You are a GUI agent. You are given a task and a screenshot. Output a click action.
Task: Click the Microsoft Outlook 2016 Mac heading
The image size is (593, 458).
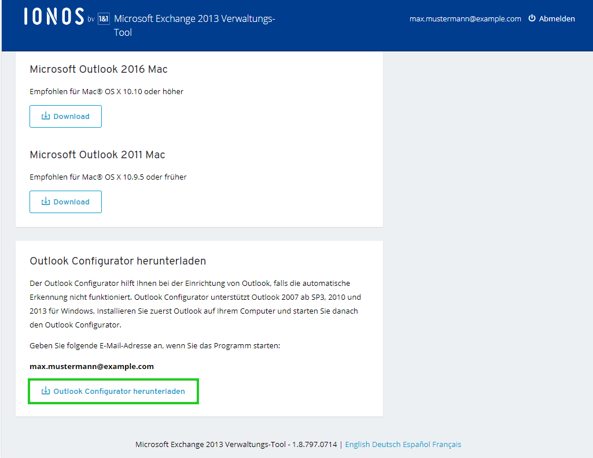coord(98,69)
